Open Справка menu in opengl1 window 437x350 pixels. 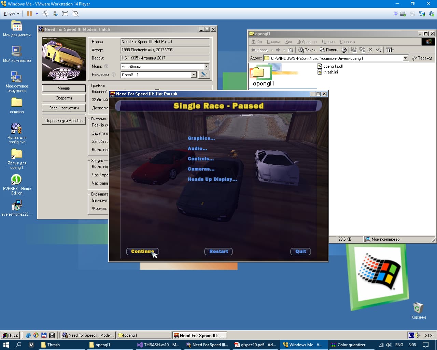347,42
